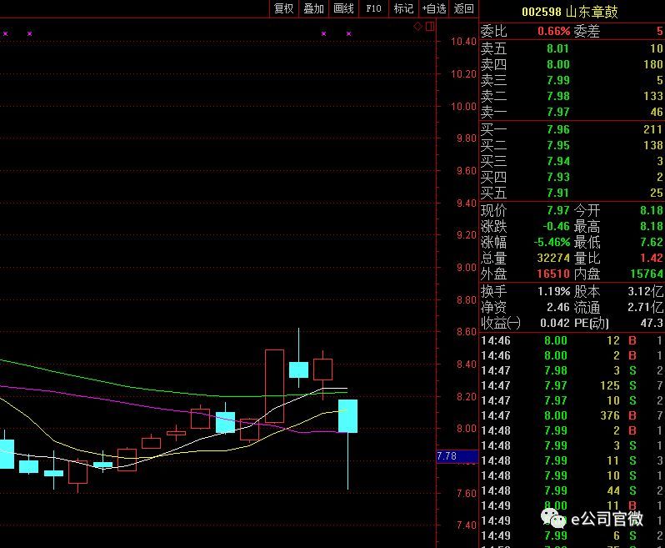Screen dimensions: 665x548
Task: Click the last cyan candlestick body
Action: point(347,416)
